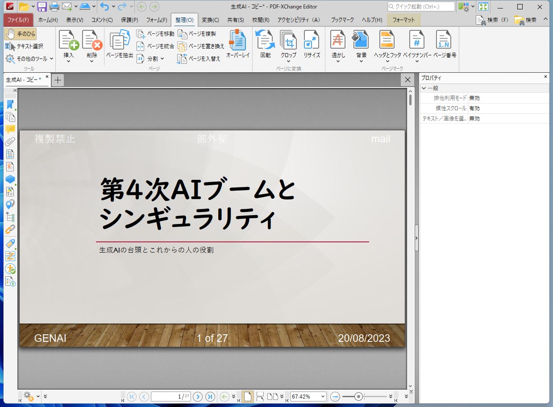Open the Bookmarks pane from left sidebar
The width and height of the screenshot is (553, 407).
coord(10,105)
